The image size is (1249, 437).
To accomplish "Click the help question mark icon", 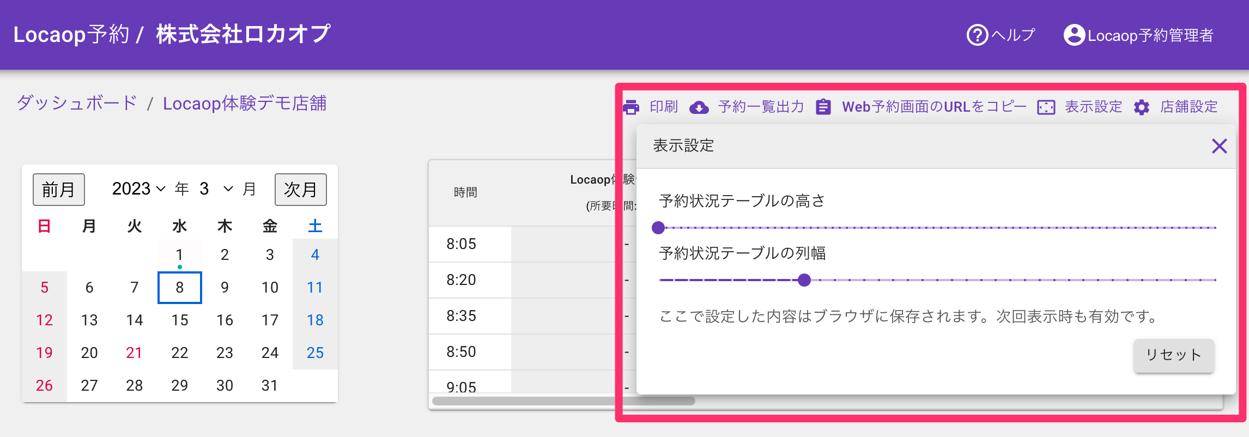I will 977,35.
